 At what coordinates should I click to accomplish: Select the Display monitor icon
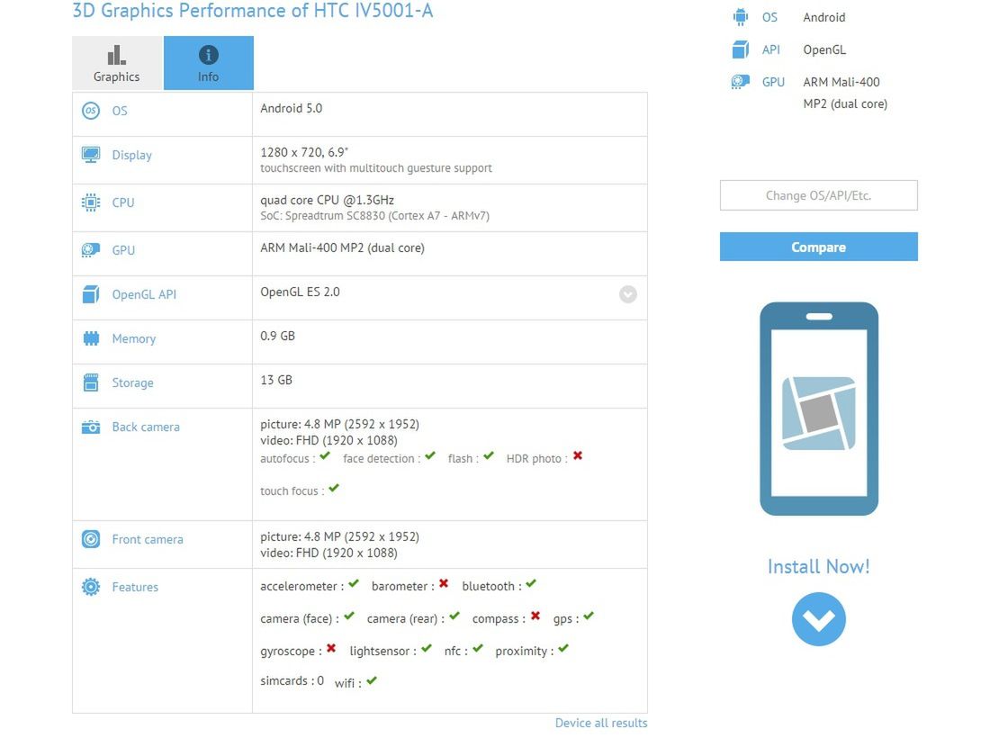(x=91, y=155)
